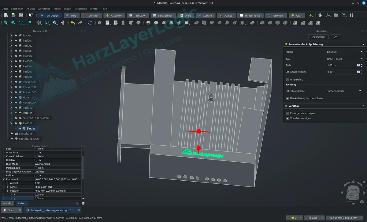Click the Abbrechen button
Image resolution: width=367 pixels, height=222 pixels.
coord(318,37)
